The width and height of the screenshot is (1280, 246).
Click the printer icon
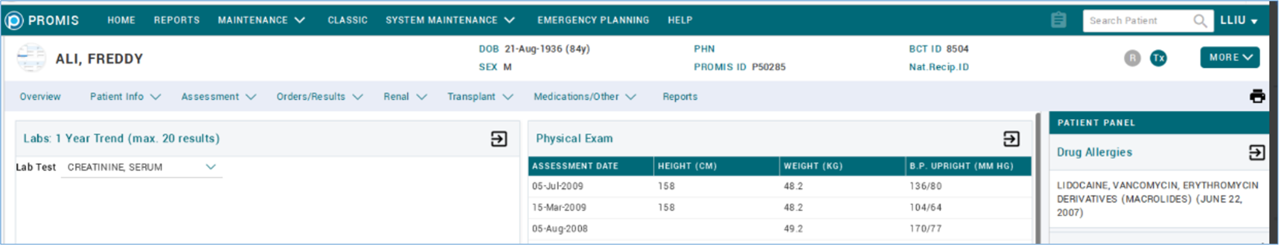pos(1257,96)
